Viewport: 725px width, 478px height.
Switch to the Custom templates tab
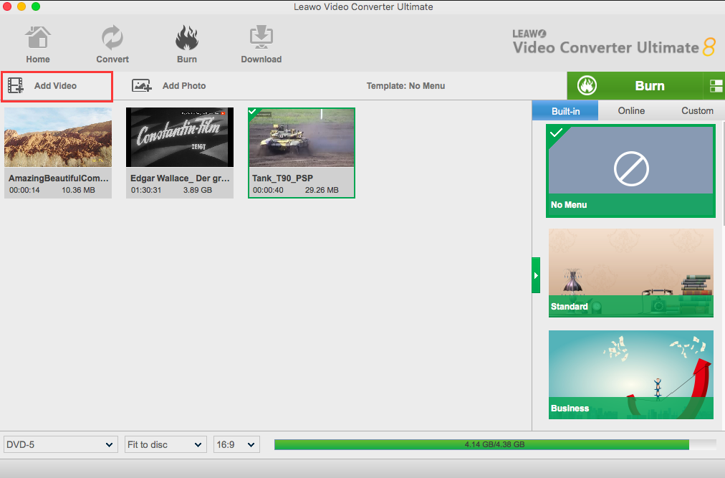click(x=697, y=110)
